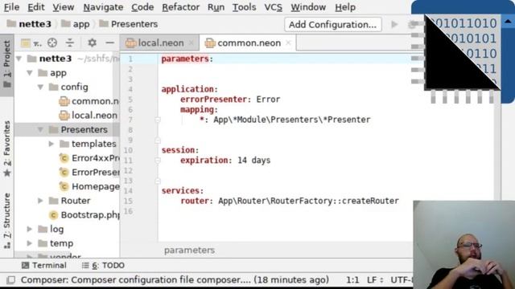Select common.neon file in project tree
Image resolution: width=515 pixels, height=289 pixels.
tap(89, 101)
